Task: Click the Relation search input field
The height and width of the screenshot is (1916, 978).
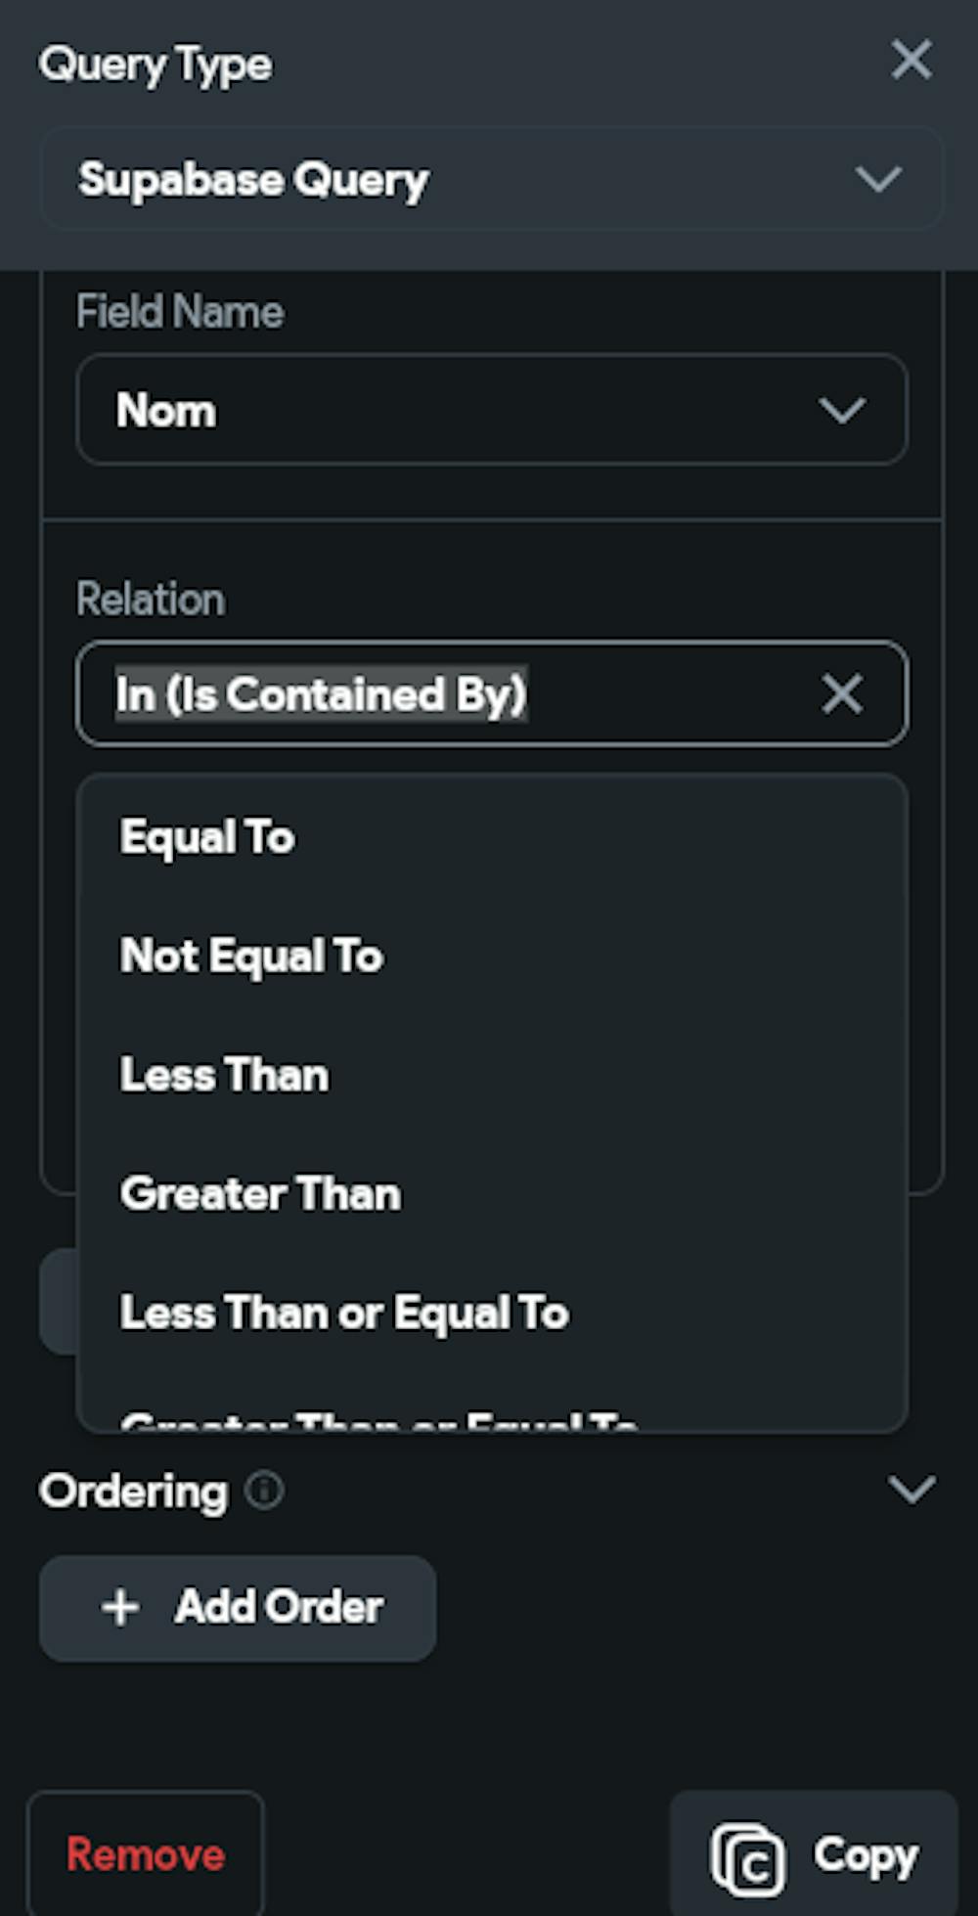Action: 440,694
